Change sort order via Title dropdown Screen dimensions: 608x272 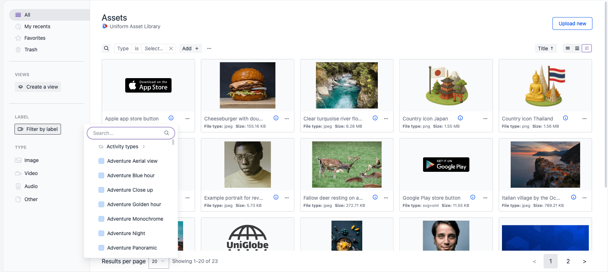545,48
